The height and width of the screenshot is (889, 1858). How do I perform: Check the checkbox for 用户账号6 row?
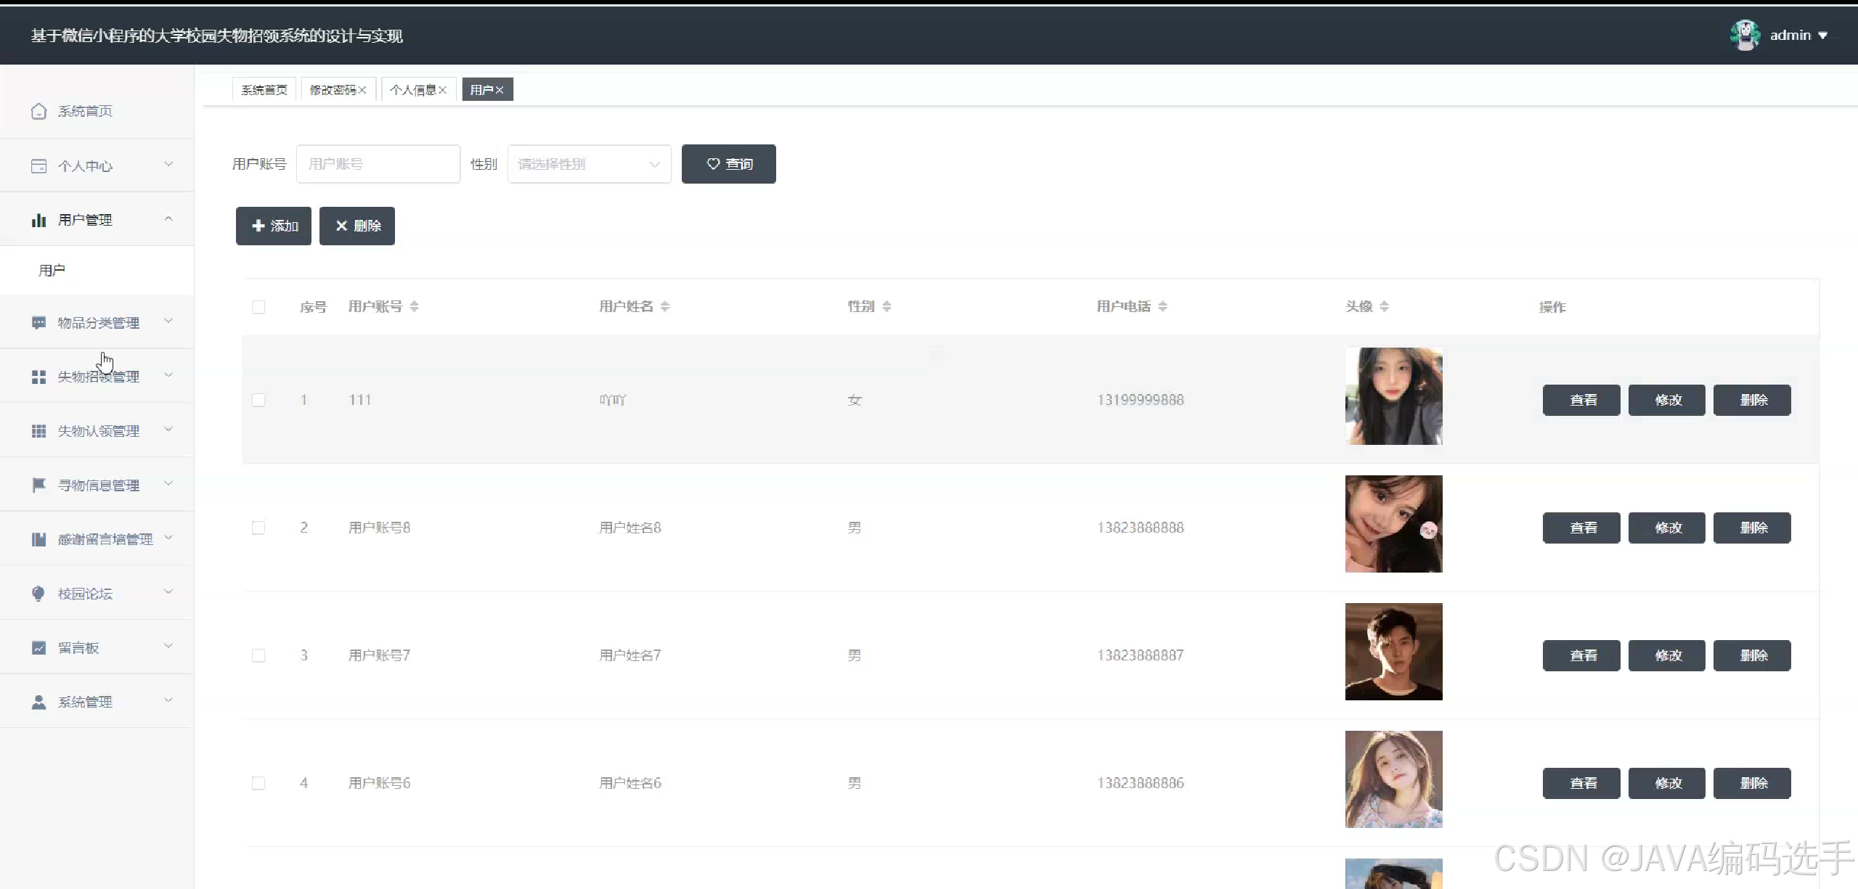pos(258,783)
